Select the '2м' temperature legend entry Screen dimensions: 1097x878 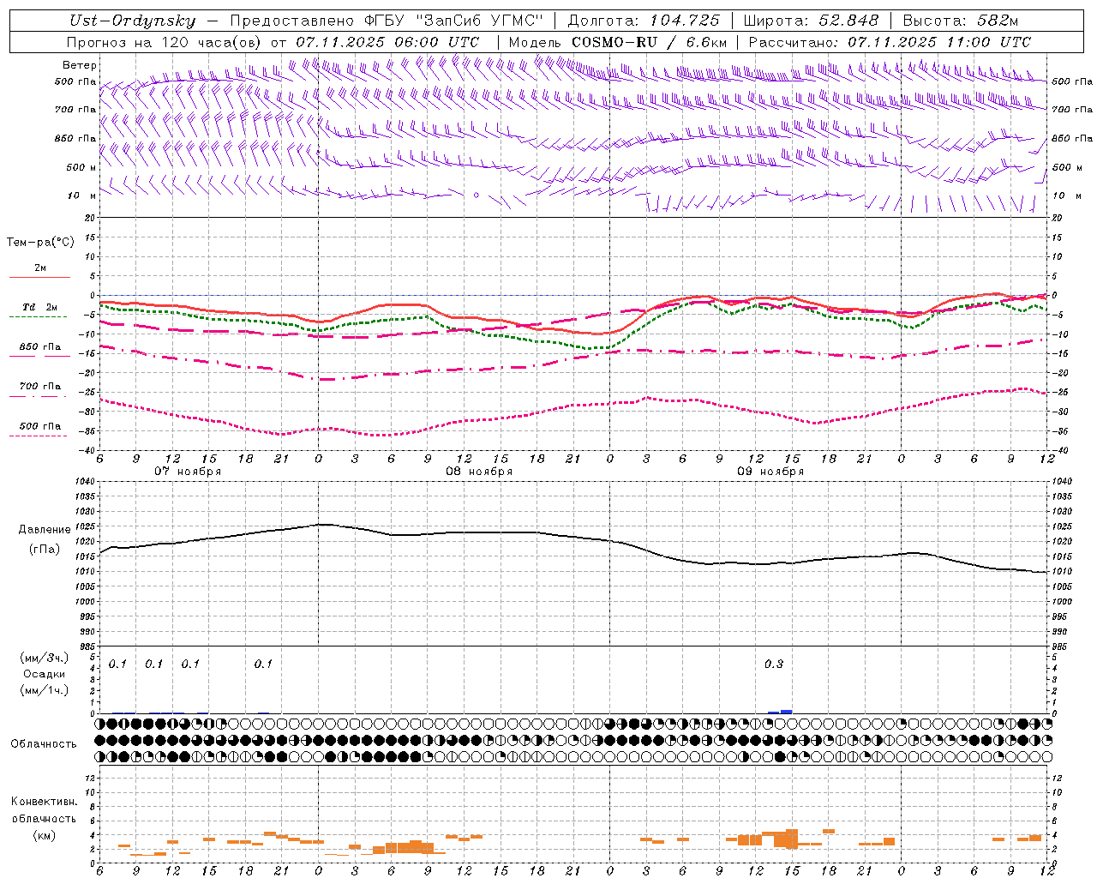[x=40, y=268]
